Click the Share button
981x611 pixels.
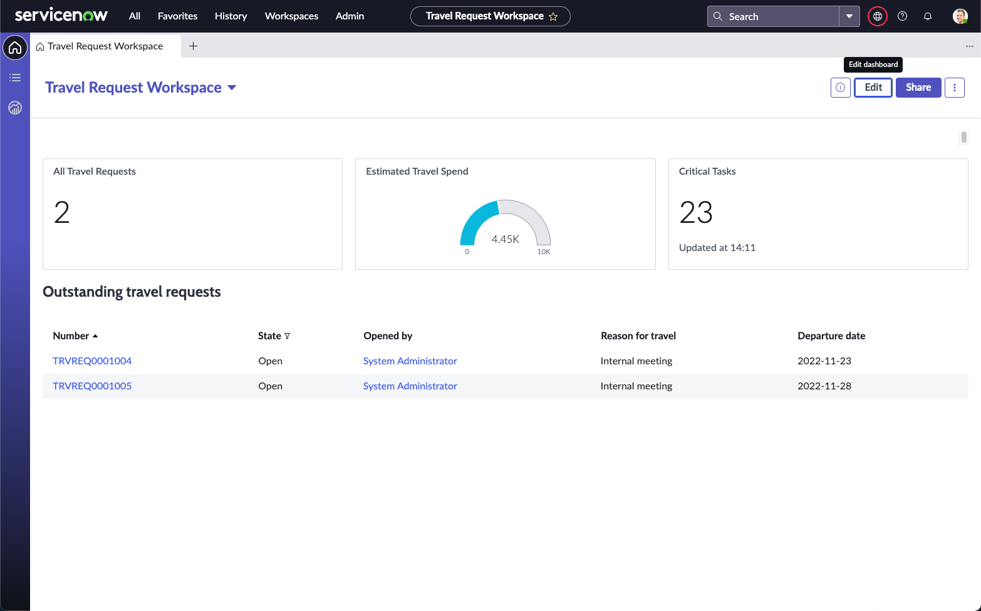918,88
